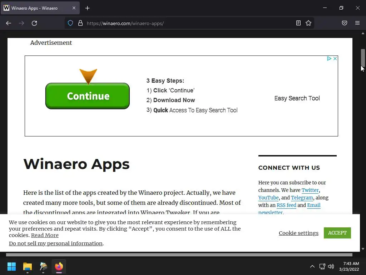Save page to Pocket icon
Image resolution: width=366 pixels, height=275 pixels.
(x=344, y=23)
